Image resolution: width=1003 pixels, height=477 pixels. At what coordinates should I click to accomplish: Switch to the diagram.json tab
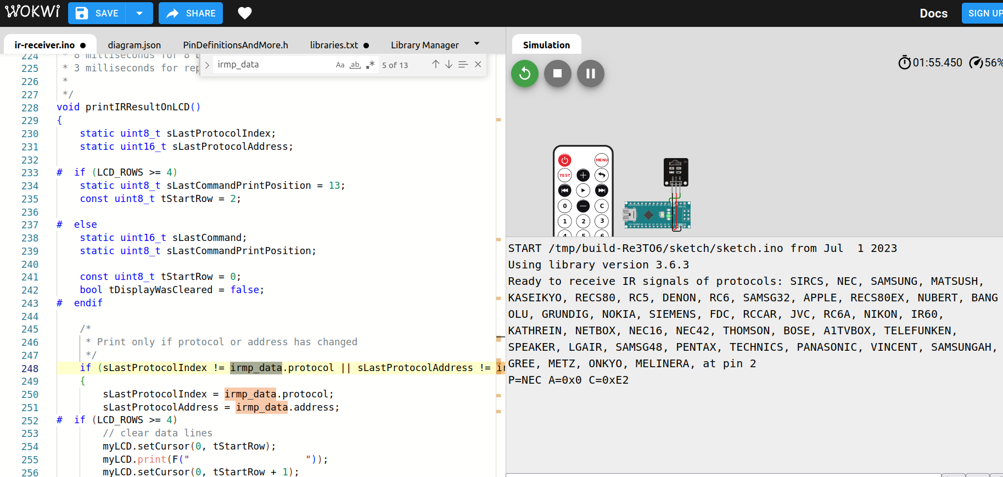(x=134, y=45)
